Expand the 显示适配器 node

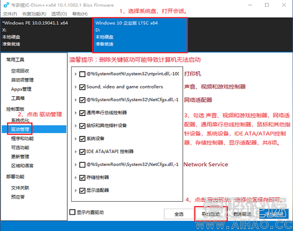pyautogui.click(x=76, y=190)
